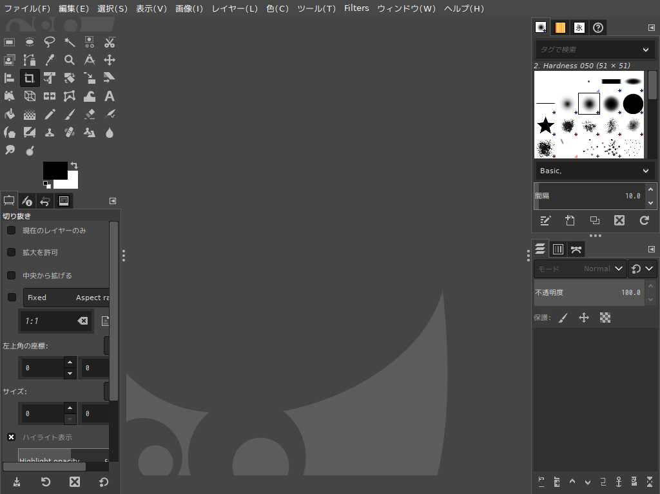The height and width of the screenshot is (494, 660).
Task: Select the Fuzzy Select magic wand tool
Action: (x=70, y=42)
